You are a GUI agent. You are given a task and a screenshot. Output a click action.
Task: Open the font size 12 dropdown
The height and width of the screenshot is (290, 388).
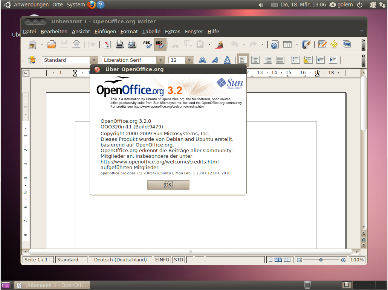[188, 60]
